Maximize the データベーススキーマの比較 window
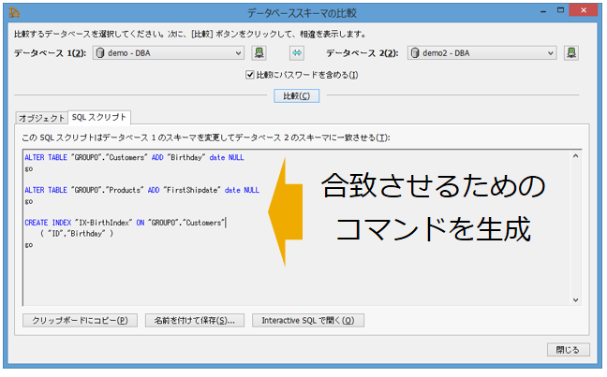The height and width of the screenshot is (377, 607). [x=560, y=11]
